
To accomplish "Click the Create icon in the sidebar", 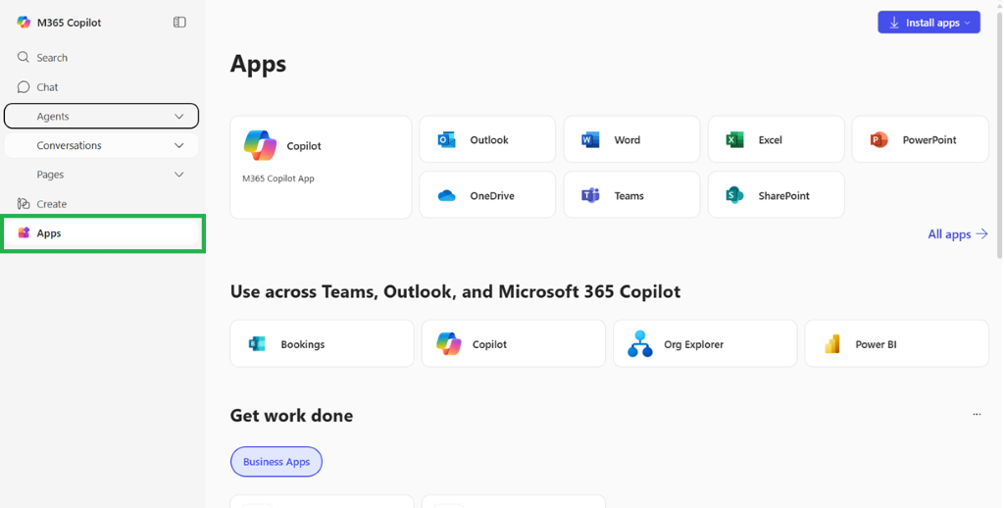I will coord(24,204).
